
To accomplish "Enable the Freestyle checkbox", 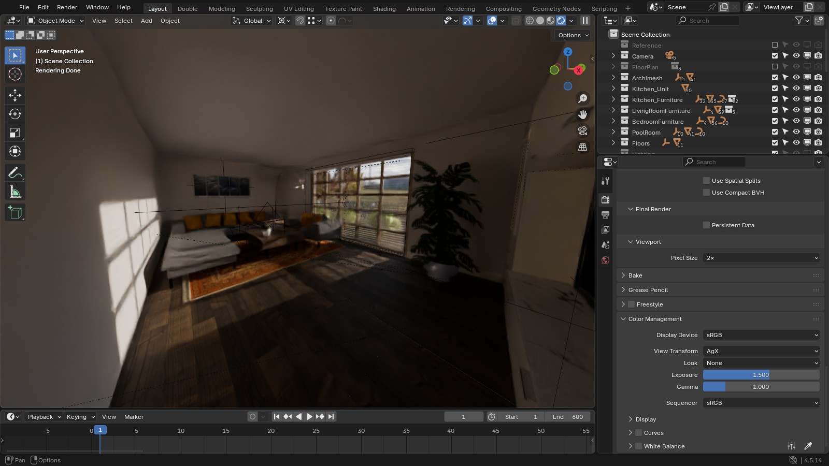I will click(631, 304).
